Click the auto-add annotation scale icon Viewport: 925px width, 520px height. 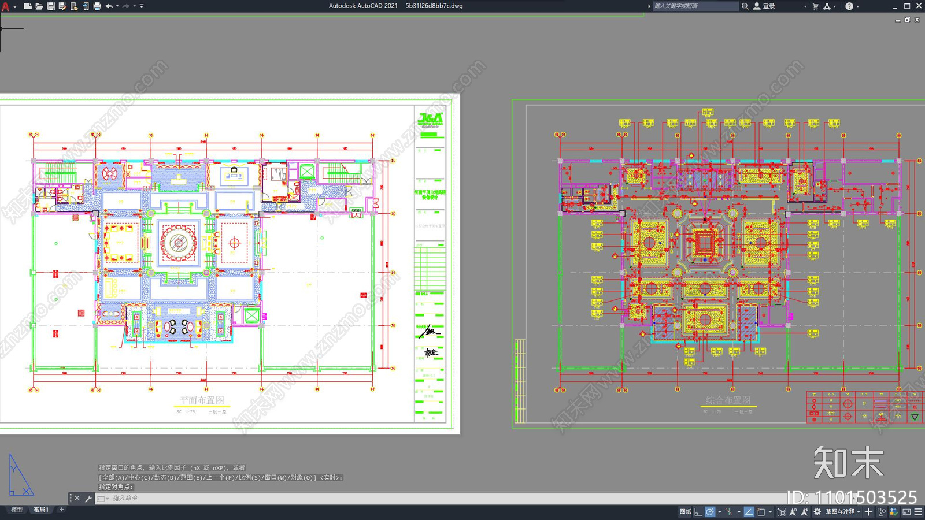805,512
